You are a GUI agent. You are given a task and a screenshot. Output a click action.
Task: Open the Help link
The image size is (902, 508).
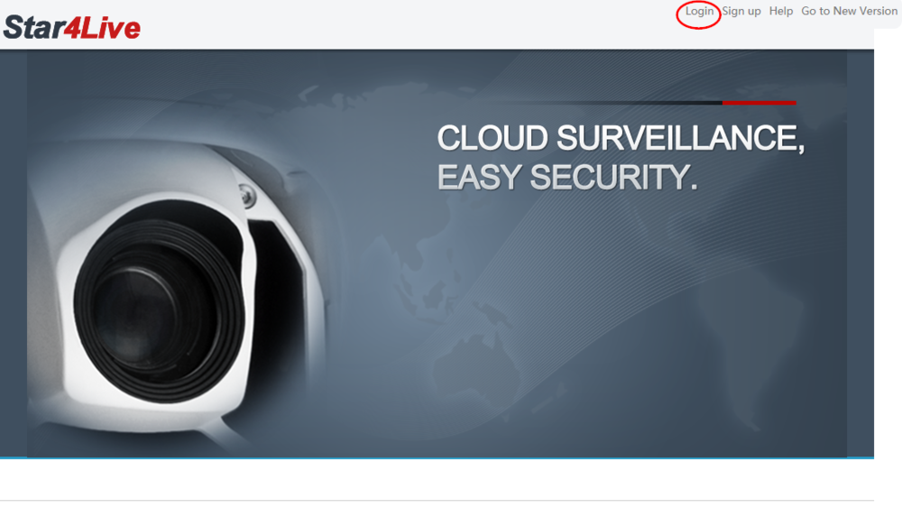point(780,11)
